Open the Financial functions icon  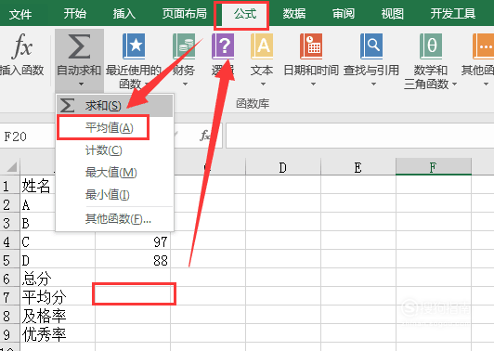(183, 46)
